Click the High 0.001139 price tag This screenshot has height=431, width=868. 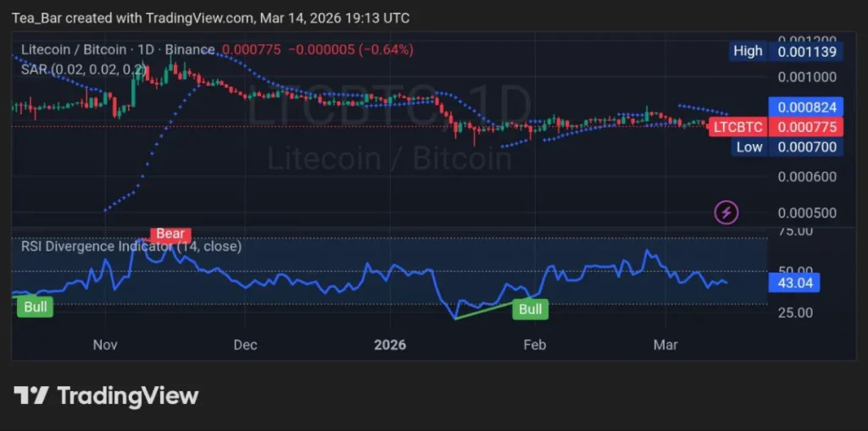[x=786, y=52]
